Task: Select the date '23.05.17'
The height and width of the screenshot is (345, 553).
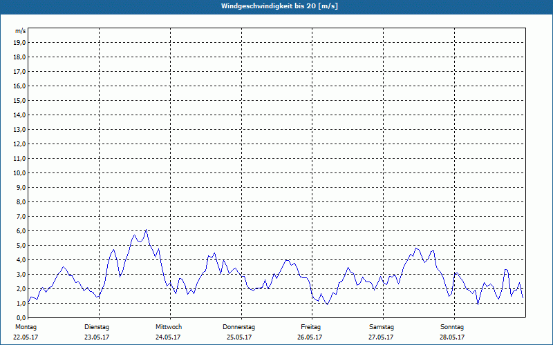Action: pos(97,337)
